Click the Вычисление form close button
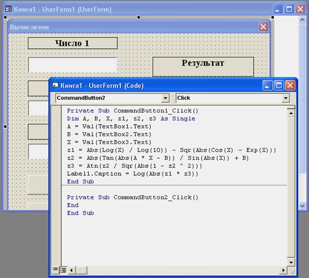 pos(263,27)
